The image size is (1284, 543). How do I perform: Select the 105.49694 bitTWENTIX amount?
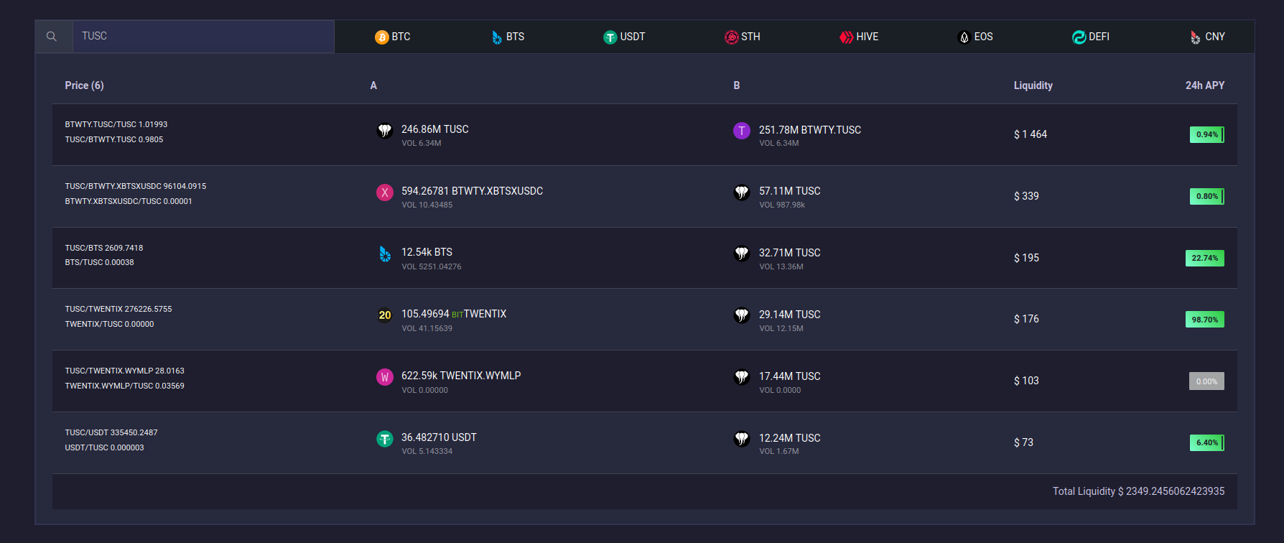click(454, 314)
